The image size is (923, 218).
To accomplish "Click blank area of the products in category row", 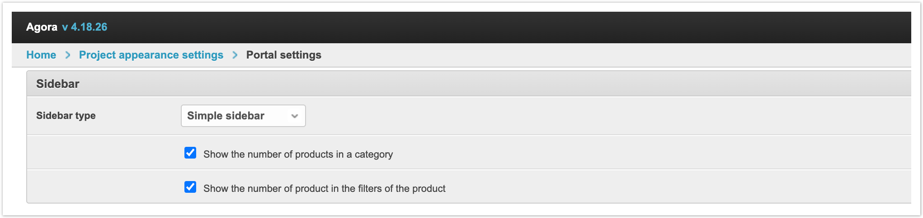I will pyautogui.click(x=633, y=153).
